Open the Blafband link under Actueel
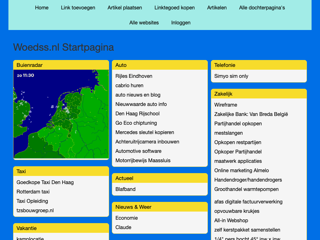 click(125, 189)
